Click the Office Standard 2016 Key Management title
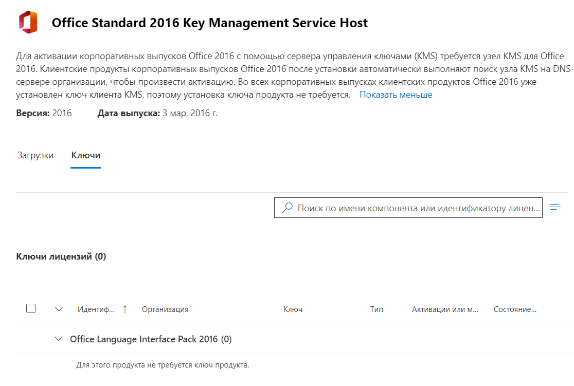The image size is (574, 386). click(x=210, y=23)
